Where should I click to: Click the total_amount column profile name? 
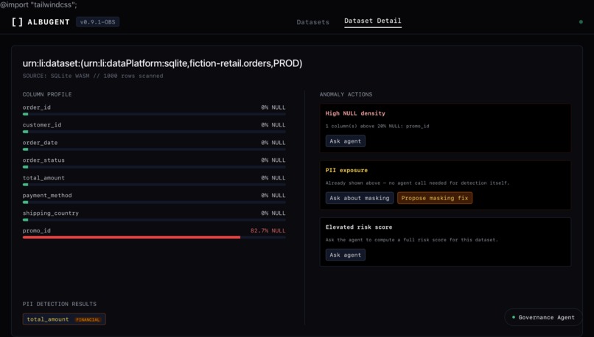coord(43,178)
